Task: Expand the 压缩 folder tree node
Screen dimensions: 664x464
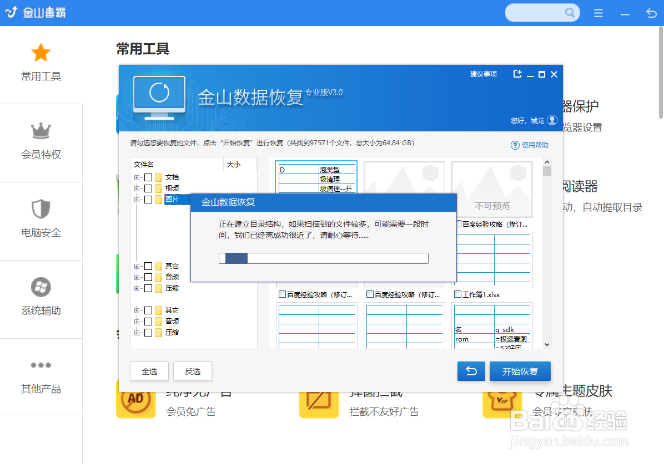Action: pos(137,288)
